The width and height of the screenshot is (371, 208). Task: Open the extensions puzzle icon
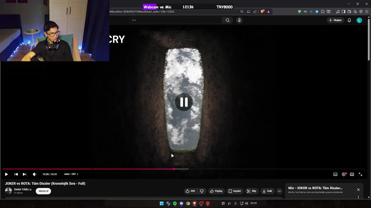323,12
